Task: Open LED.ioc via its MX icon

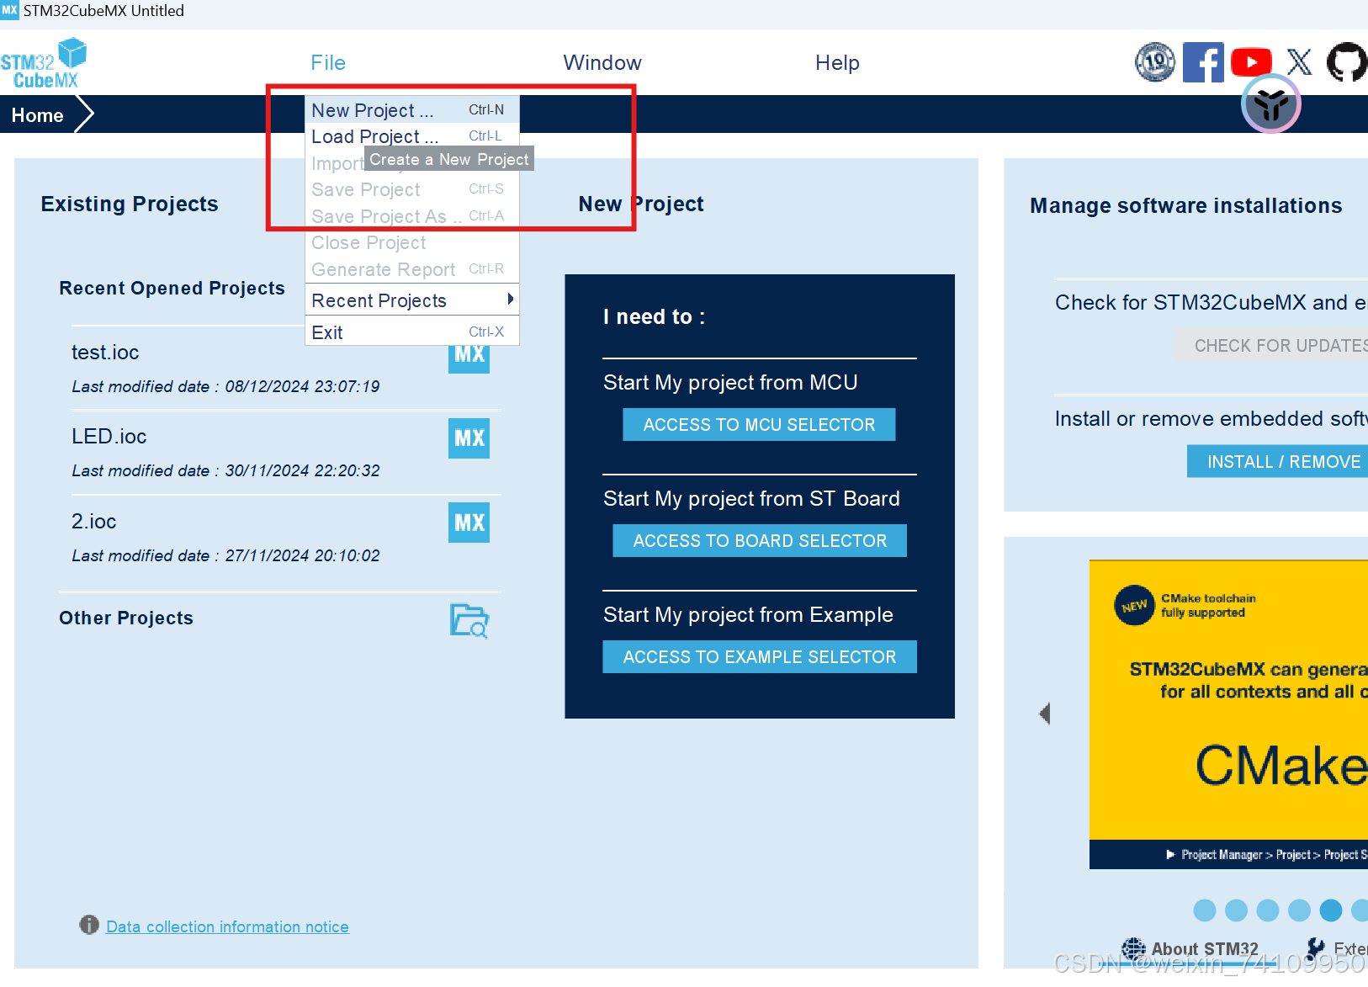Action: pyautogui.click(x=469, y=438)
